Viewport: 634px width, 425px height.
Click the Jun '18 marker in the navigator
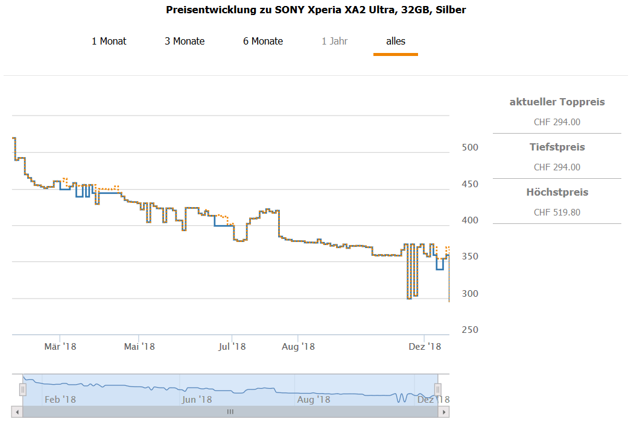[x=197, y=400]
